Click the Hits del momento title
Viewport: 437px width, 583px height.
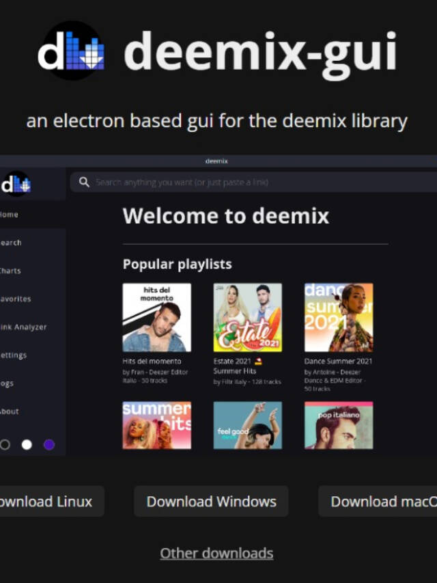152,362
